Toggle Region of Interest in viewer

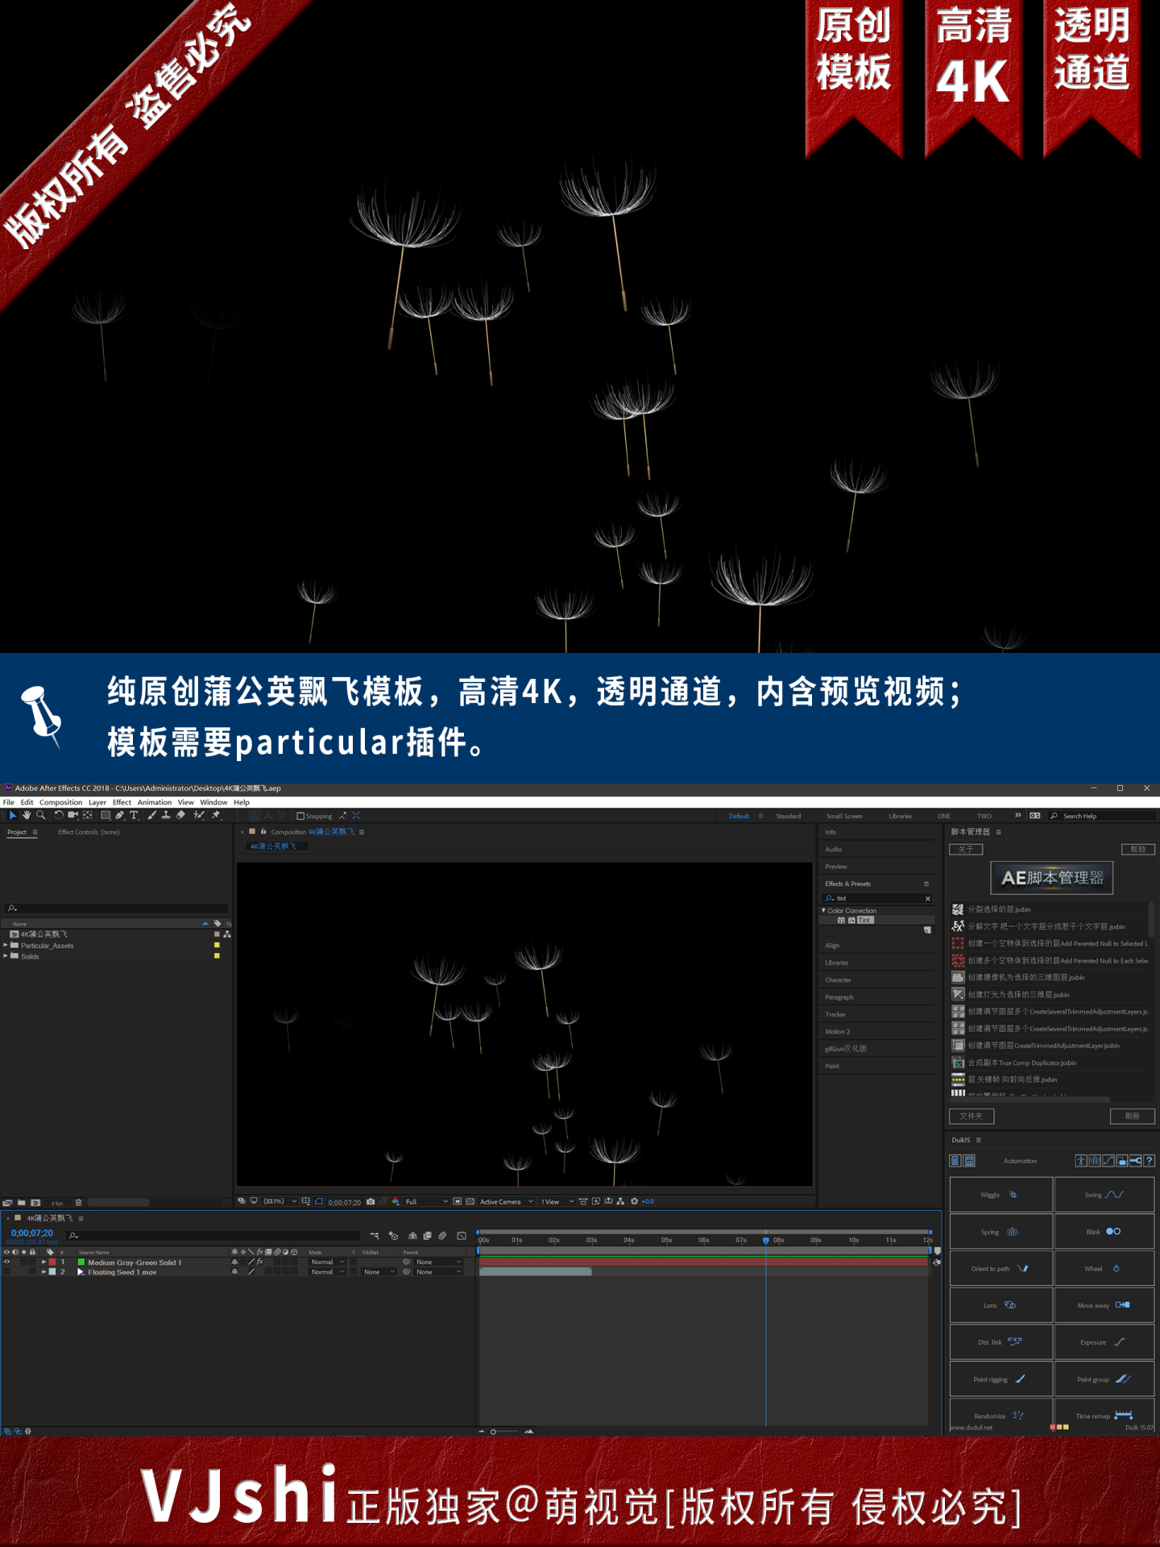[x=458, y=1201]
